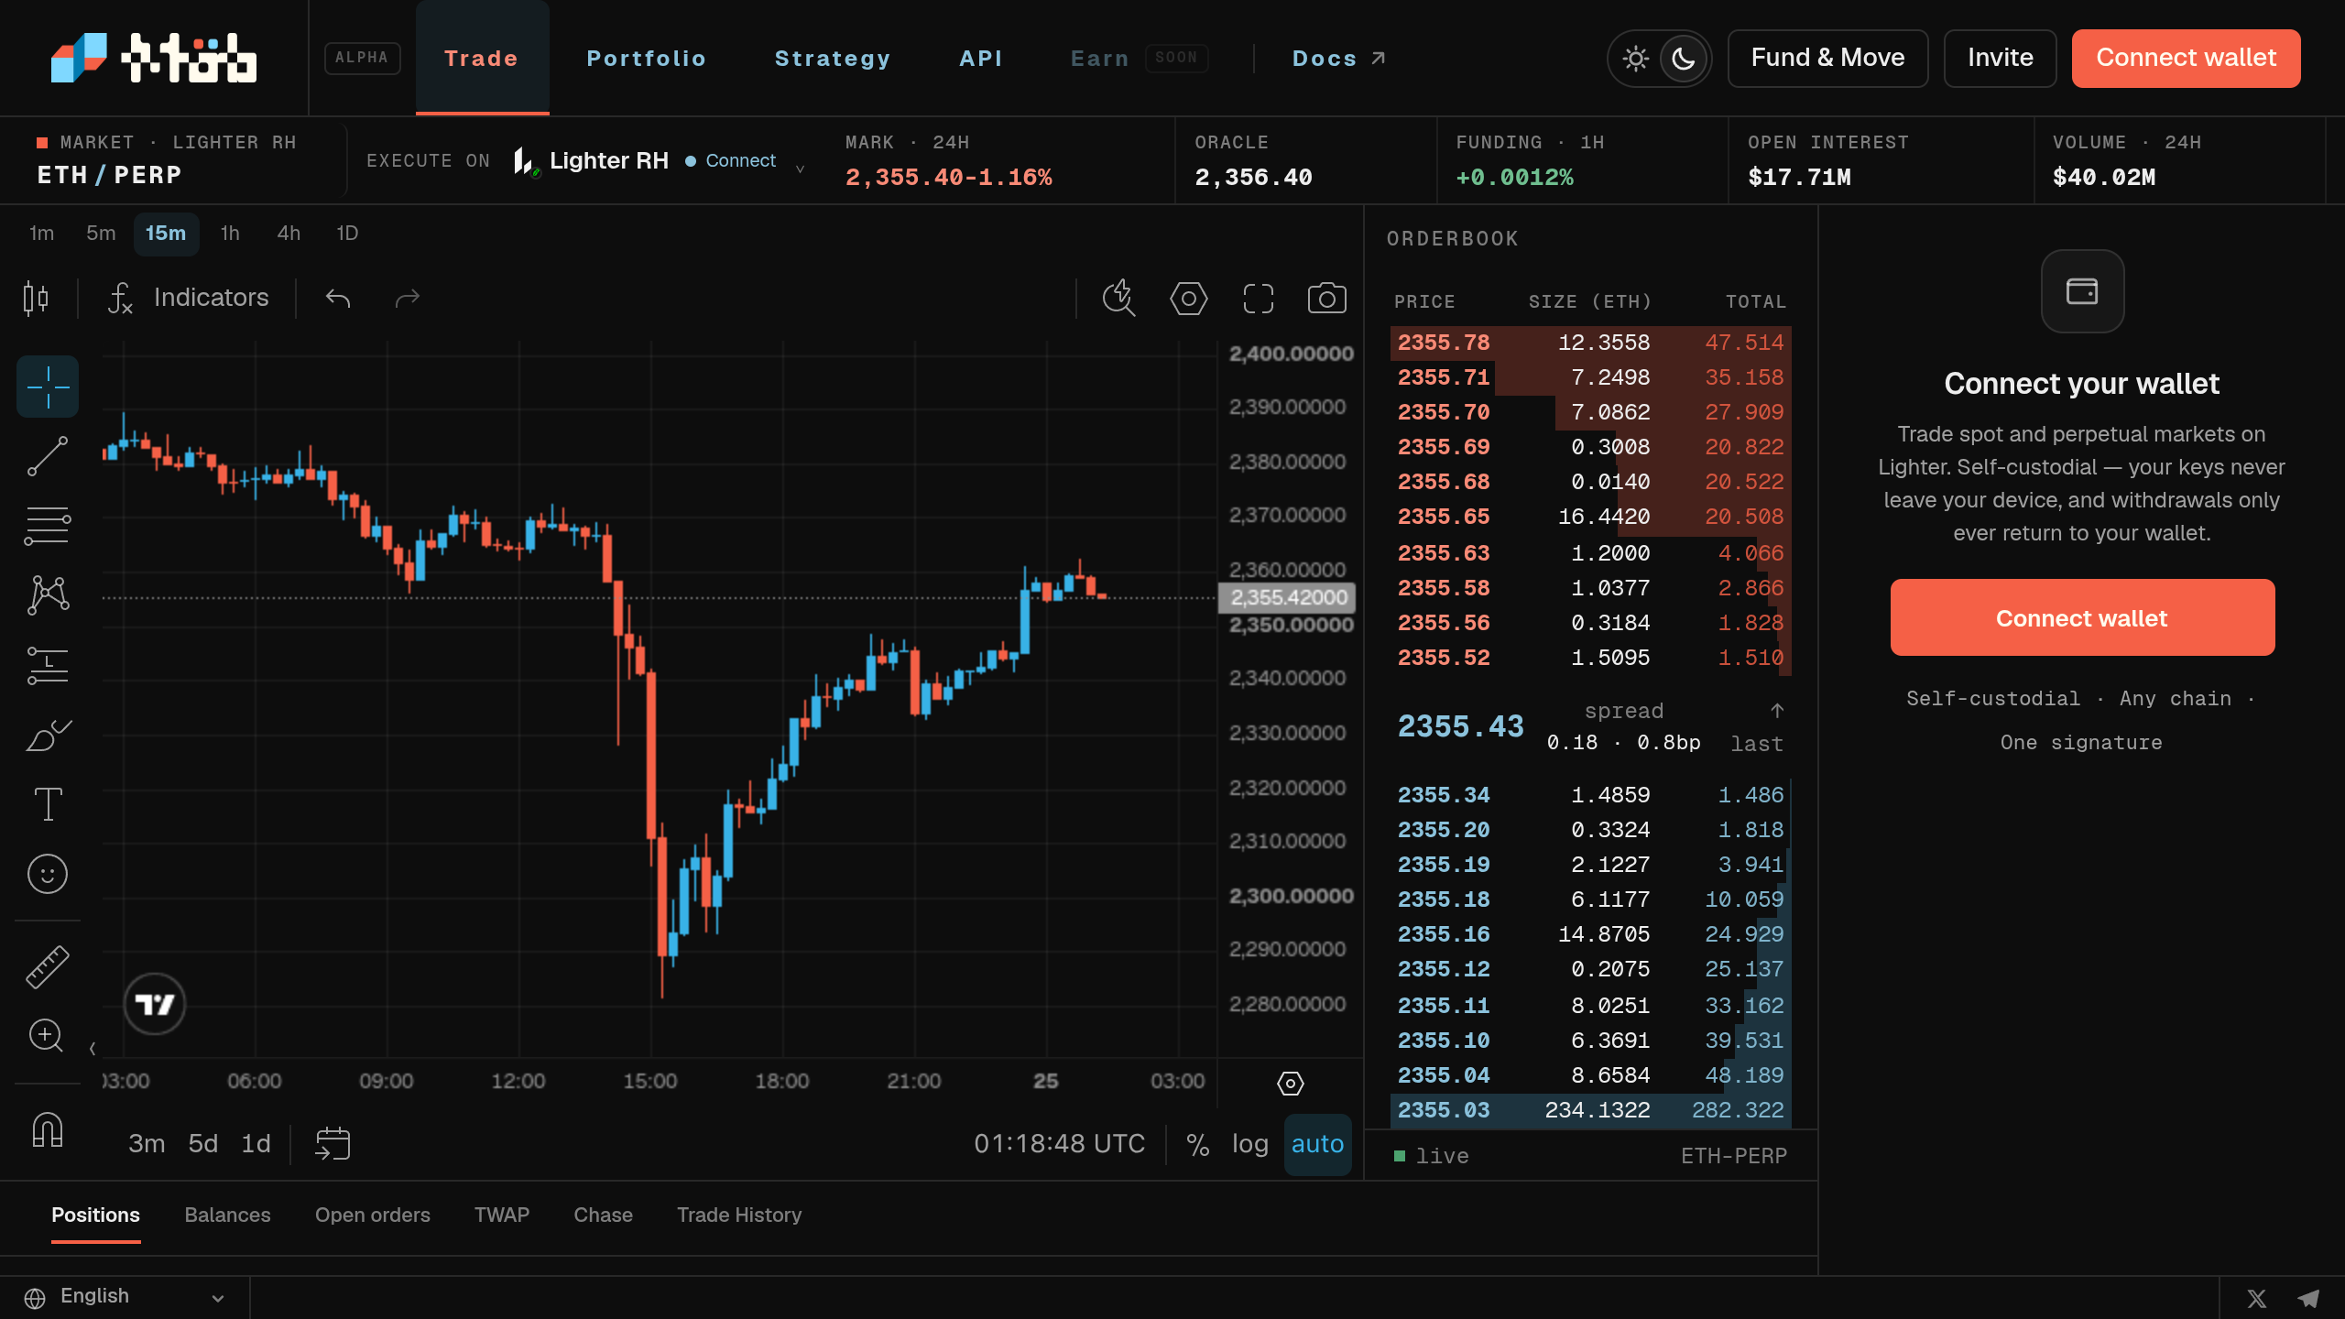2345x1319 pixels.
Task: Take a chart snapshot with camera icon
Action: point(1326,298)
